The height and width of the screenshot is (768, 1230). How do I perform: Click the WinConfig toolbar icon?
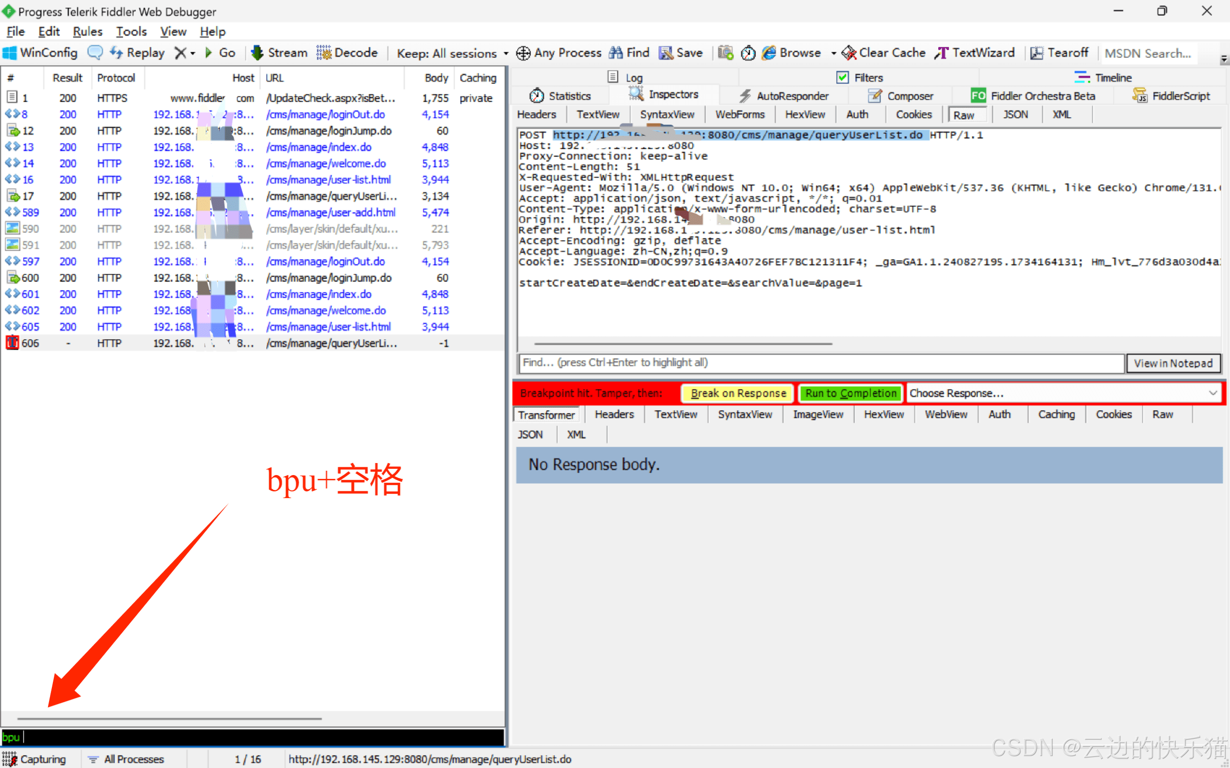pos(10,53)
